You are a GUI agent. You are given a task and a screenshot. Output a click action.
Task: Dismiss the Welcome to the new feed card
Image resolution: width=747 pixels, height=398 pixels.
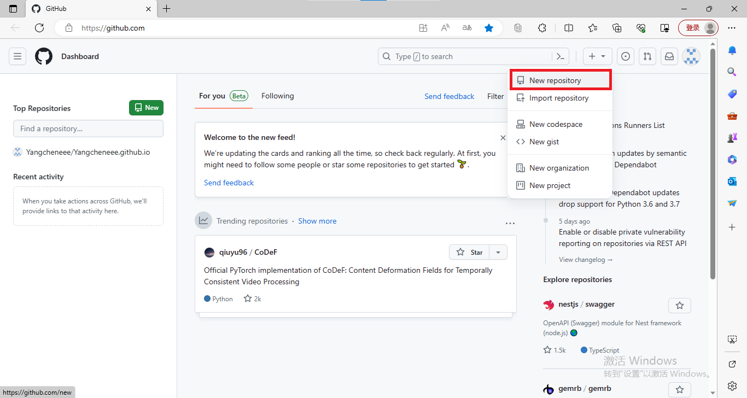[x=503, y=138]
